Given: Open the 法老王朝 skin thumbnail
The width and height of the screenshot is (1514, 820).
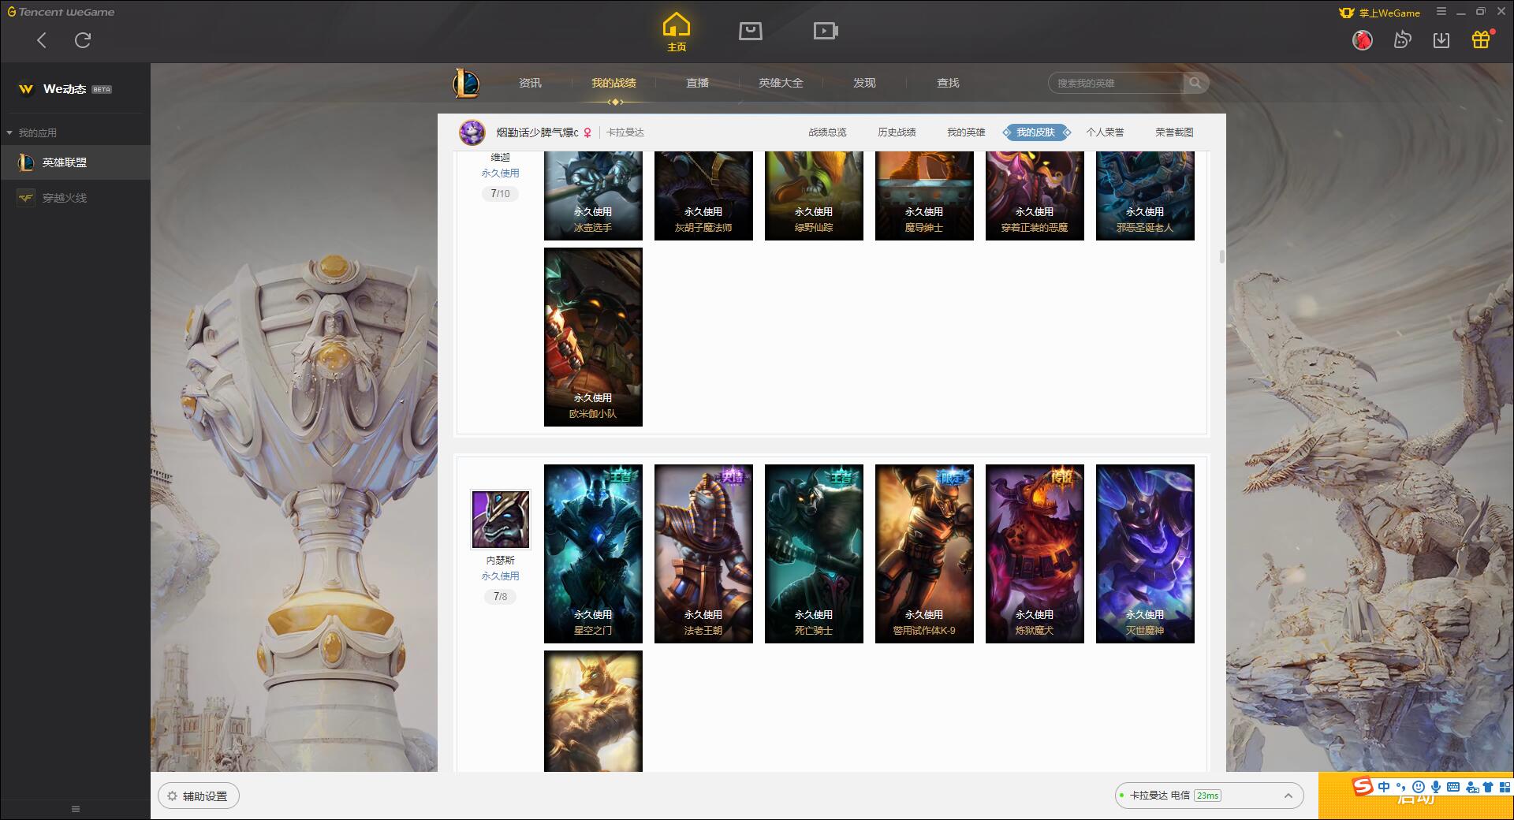Looking at the screenshot, I should [x=703, y=554].
